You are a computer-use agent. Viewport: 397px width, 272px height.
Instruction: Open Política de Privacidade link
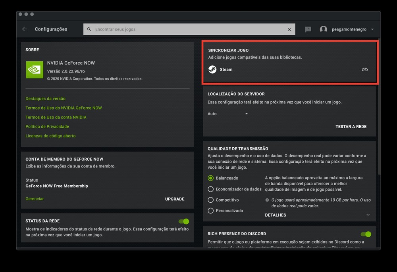coord(47,127)
